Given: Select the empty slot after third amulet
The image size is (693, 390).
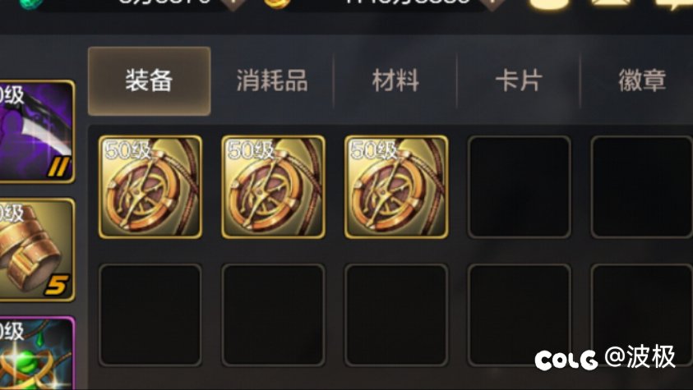Looking at the screenshot, I should 520,187.
